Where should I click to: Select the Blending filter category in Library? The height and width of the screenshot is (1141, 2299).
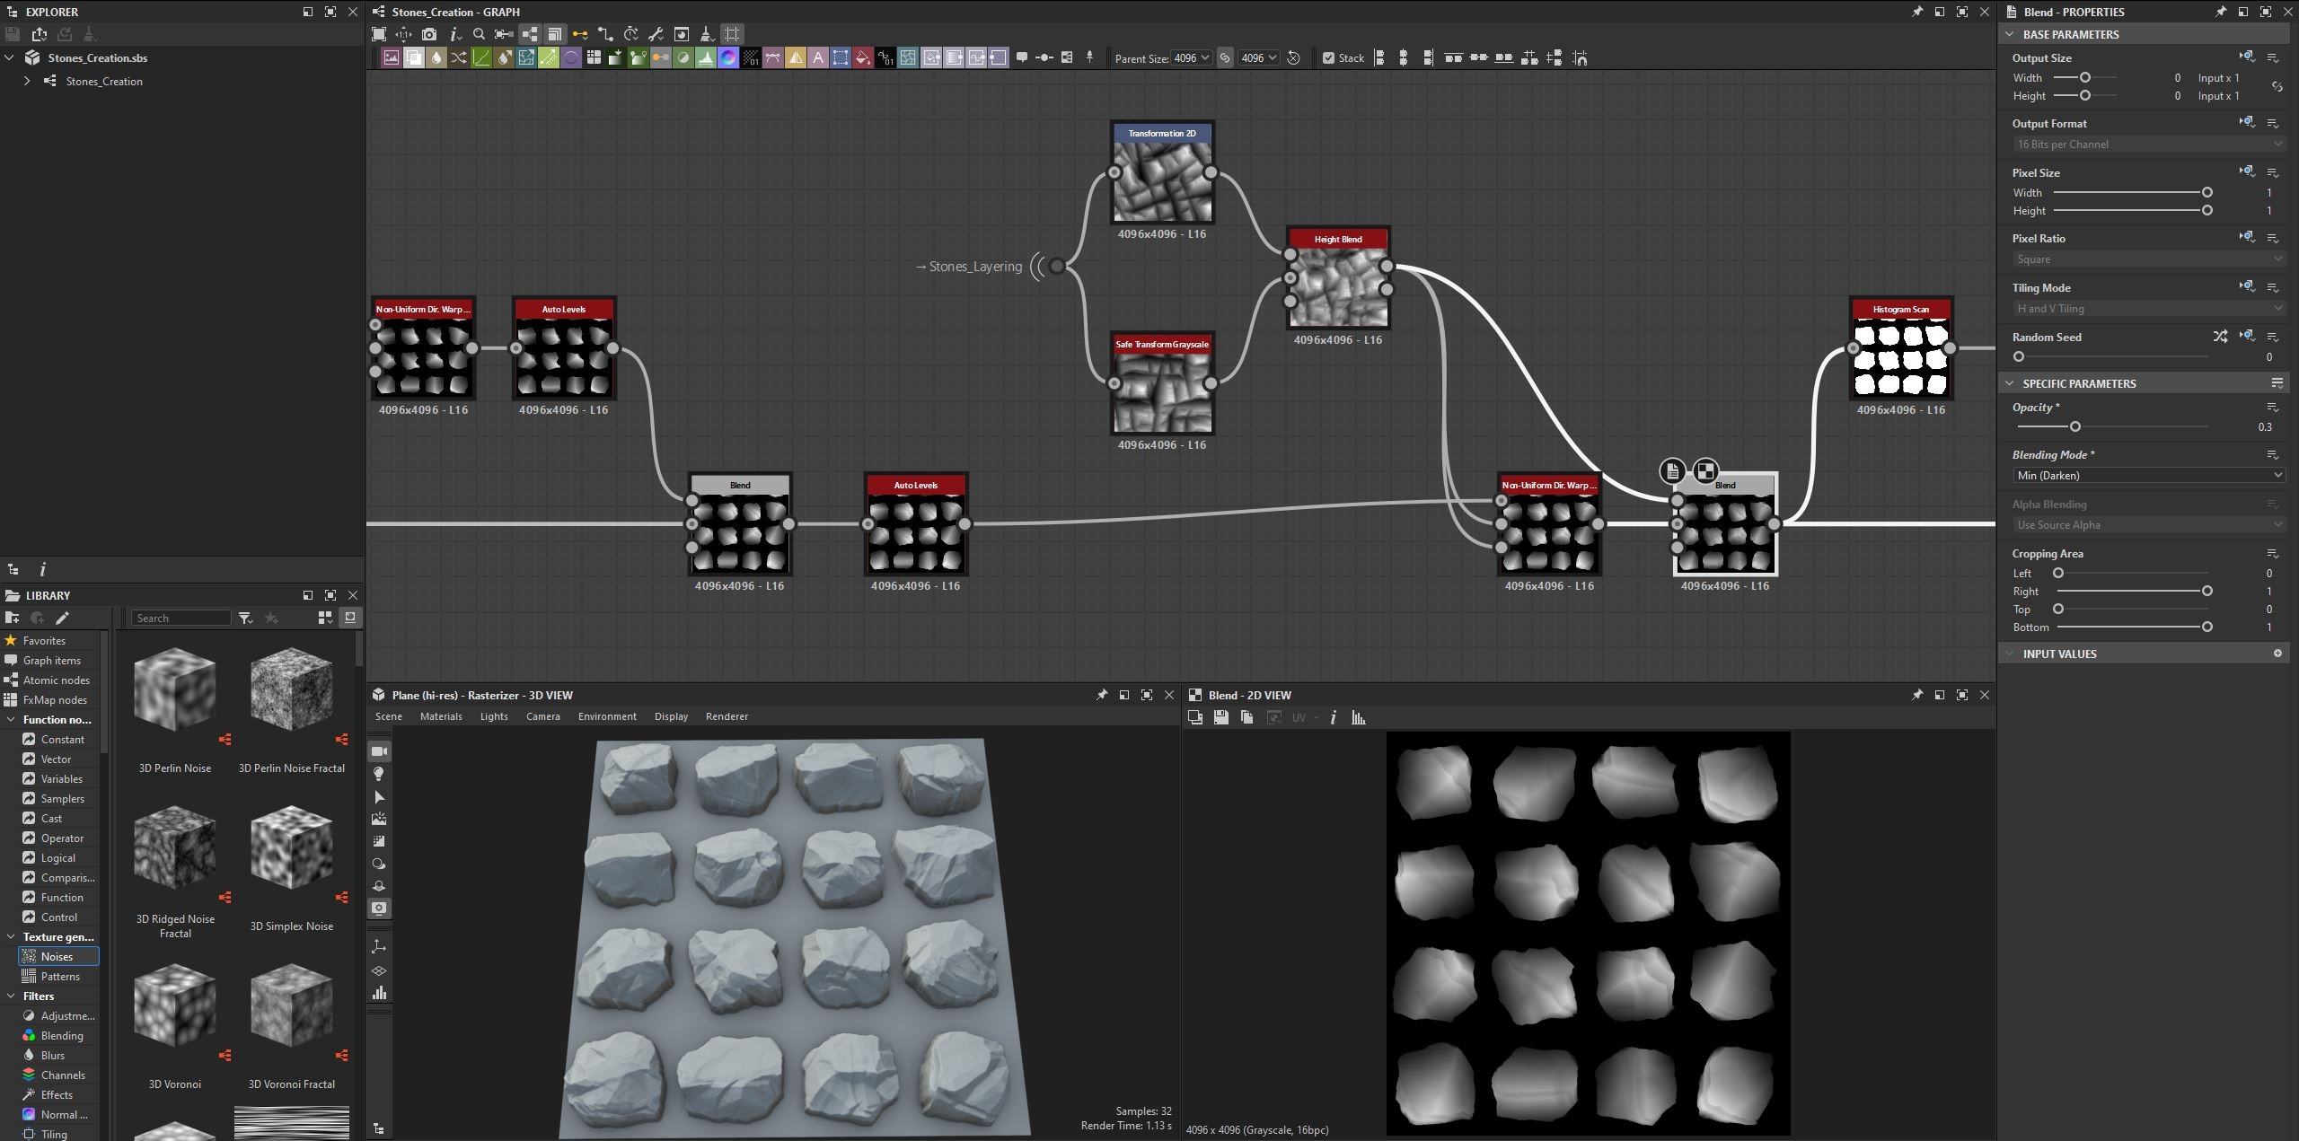(x=61, y=1035)
